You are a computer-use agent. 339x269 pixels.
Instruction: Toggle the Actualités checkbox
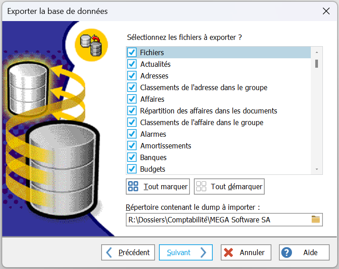point(132,64)
